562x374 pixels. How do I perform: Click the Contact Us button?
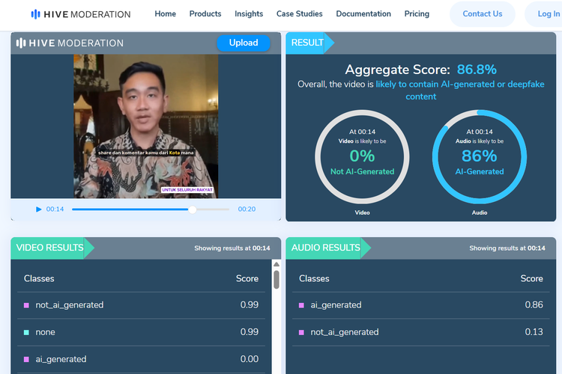click(x=482, y=14)
